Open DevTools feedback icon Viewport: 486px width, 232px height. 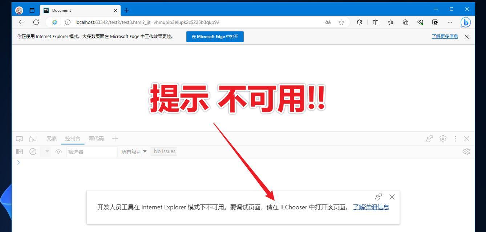[x=430, y=139]
